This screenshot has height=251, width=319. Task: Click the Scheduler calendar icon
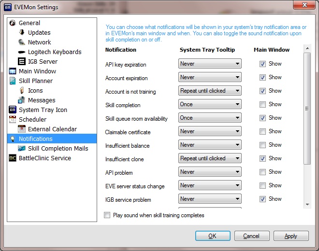(x=13, y=119)
